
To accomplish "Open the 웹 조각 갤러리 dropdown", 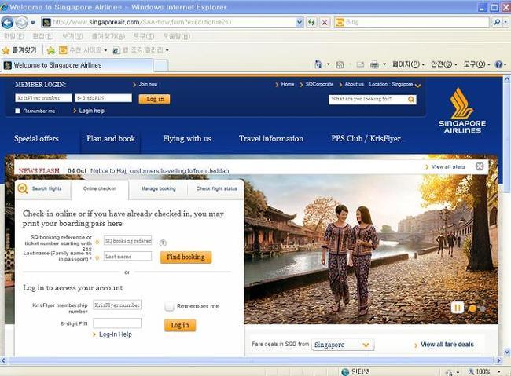I will click(141, 50).
